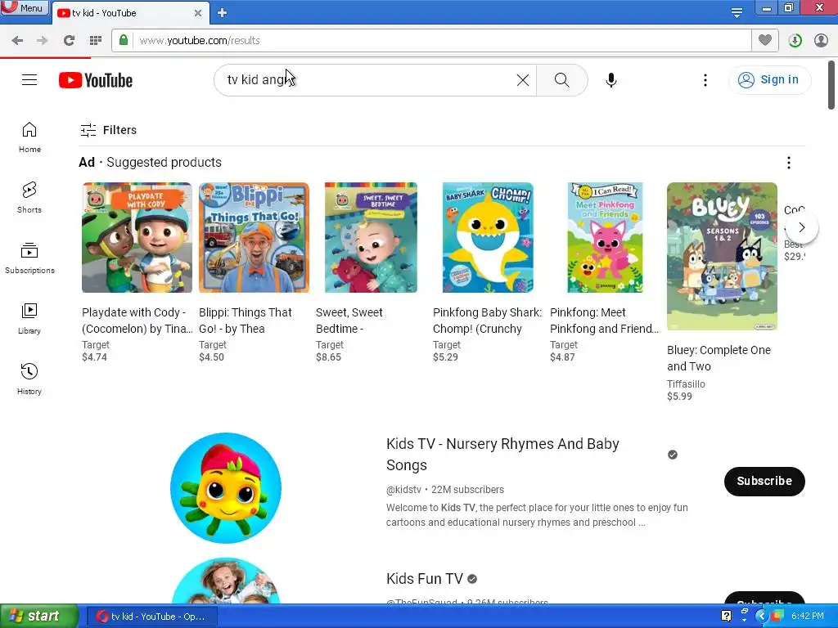Click the magnifier search button

tap(561, 80)
